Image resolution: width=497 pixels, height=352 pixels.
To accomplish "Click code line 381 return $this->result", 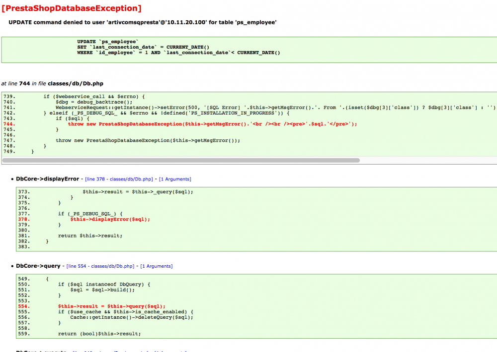I will pyautogui.click(x=90, y=235).
